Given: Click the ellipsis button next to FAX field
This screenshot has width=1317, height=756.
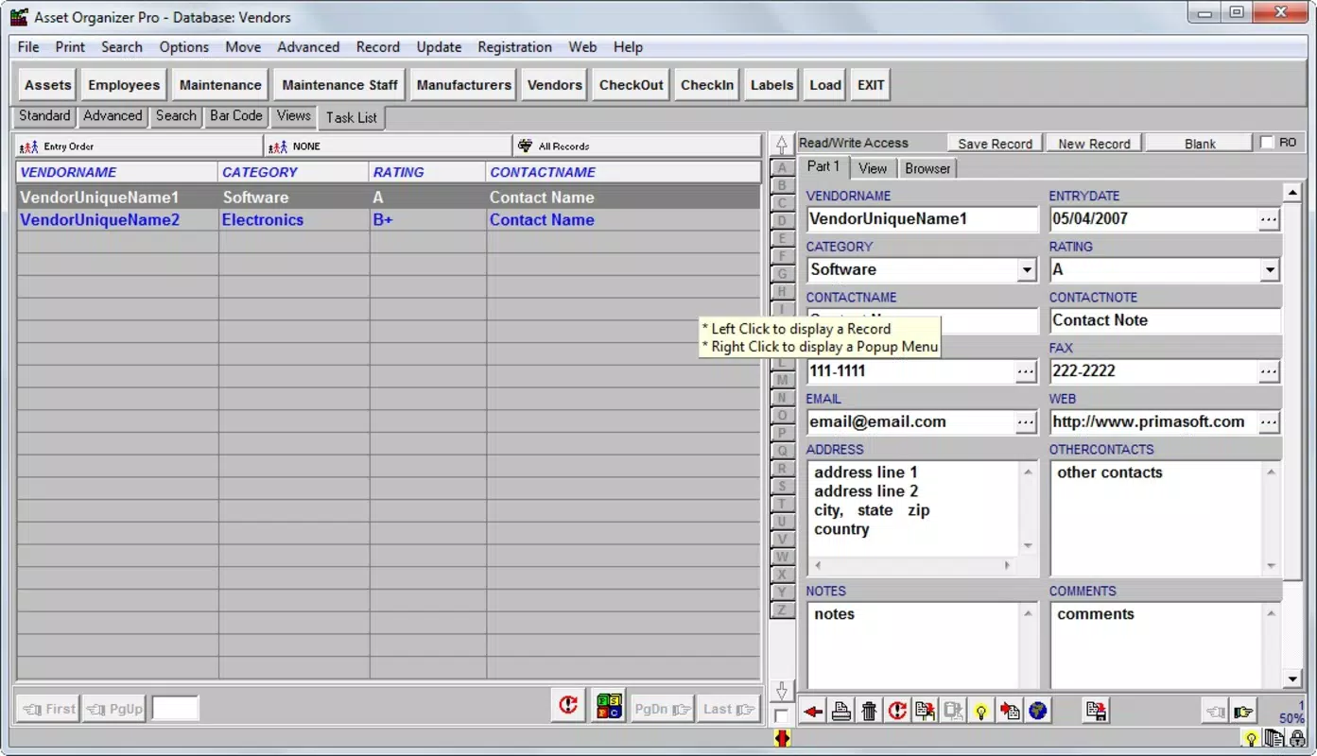Looking at the screenshot, I should point(1269,371).
